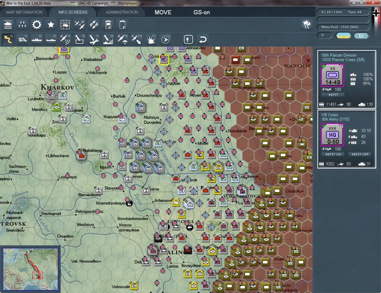This screenshot has height=293, width=381.
Task: Select the F5 Air Recon mode
Action: pos(65,39)
